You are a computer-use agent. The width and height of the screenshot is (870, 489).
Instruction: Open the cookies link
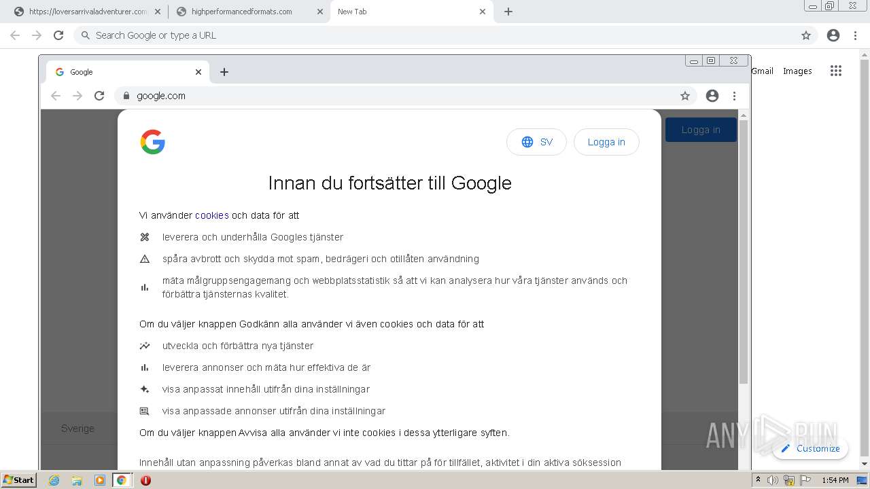click(212, 215)
